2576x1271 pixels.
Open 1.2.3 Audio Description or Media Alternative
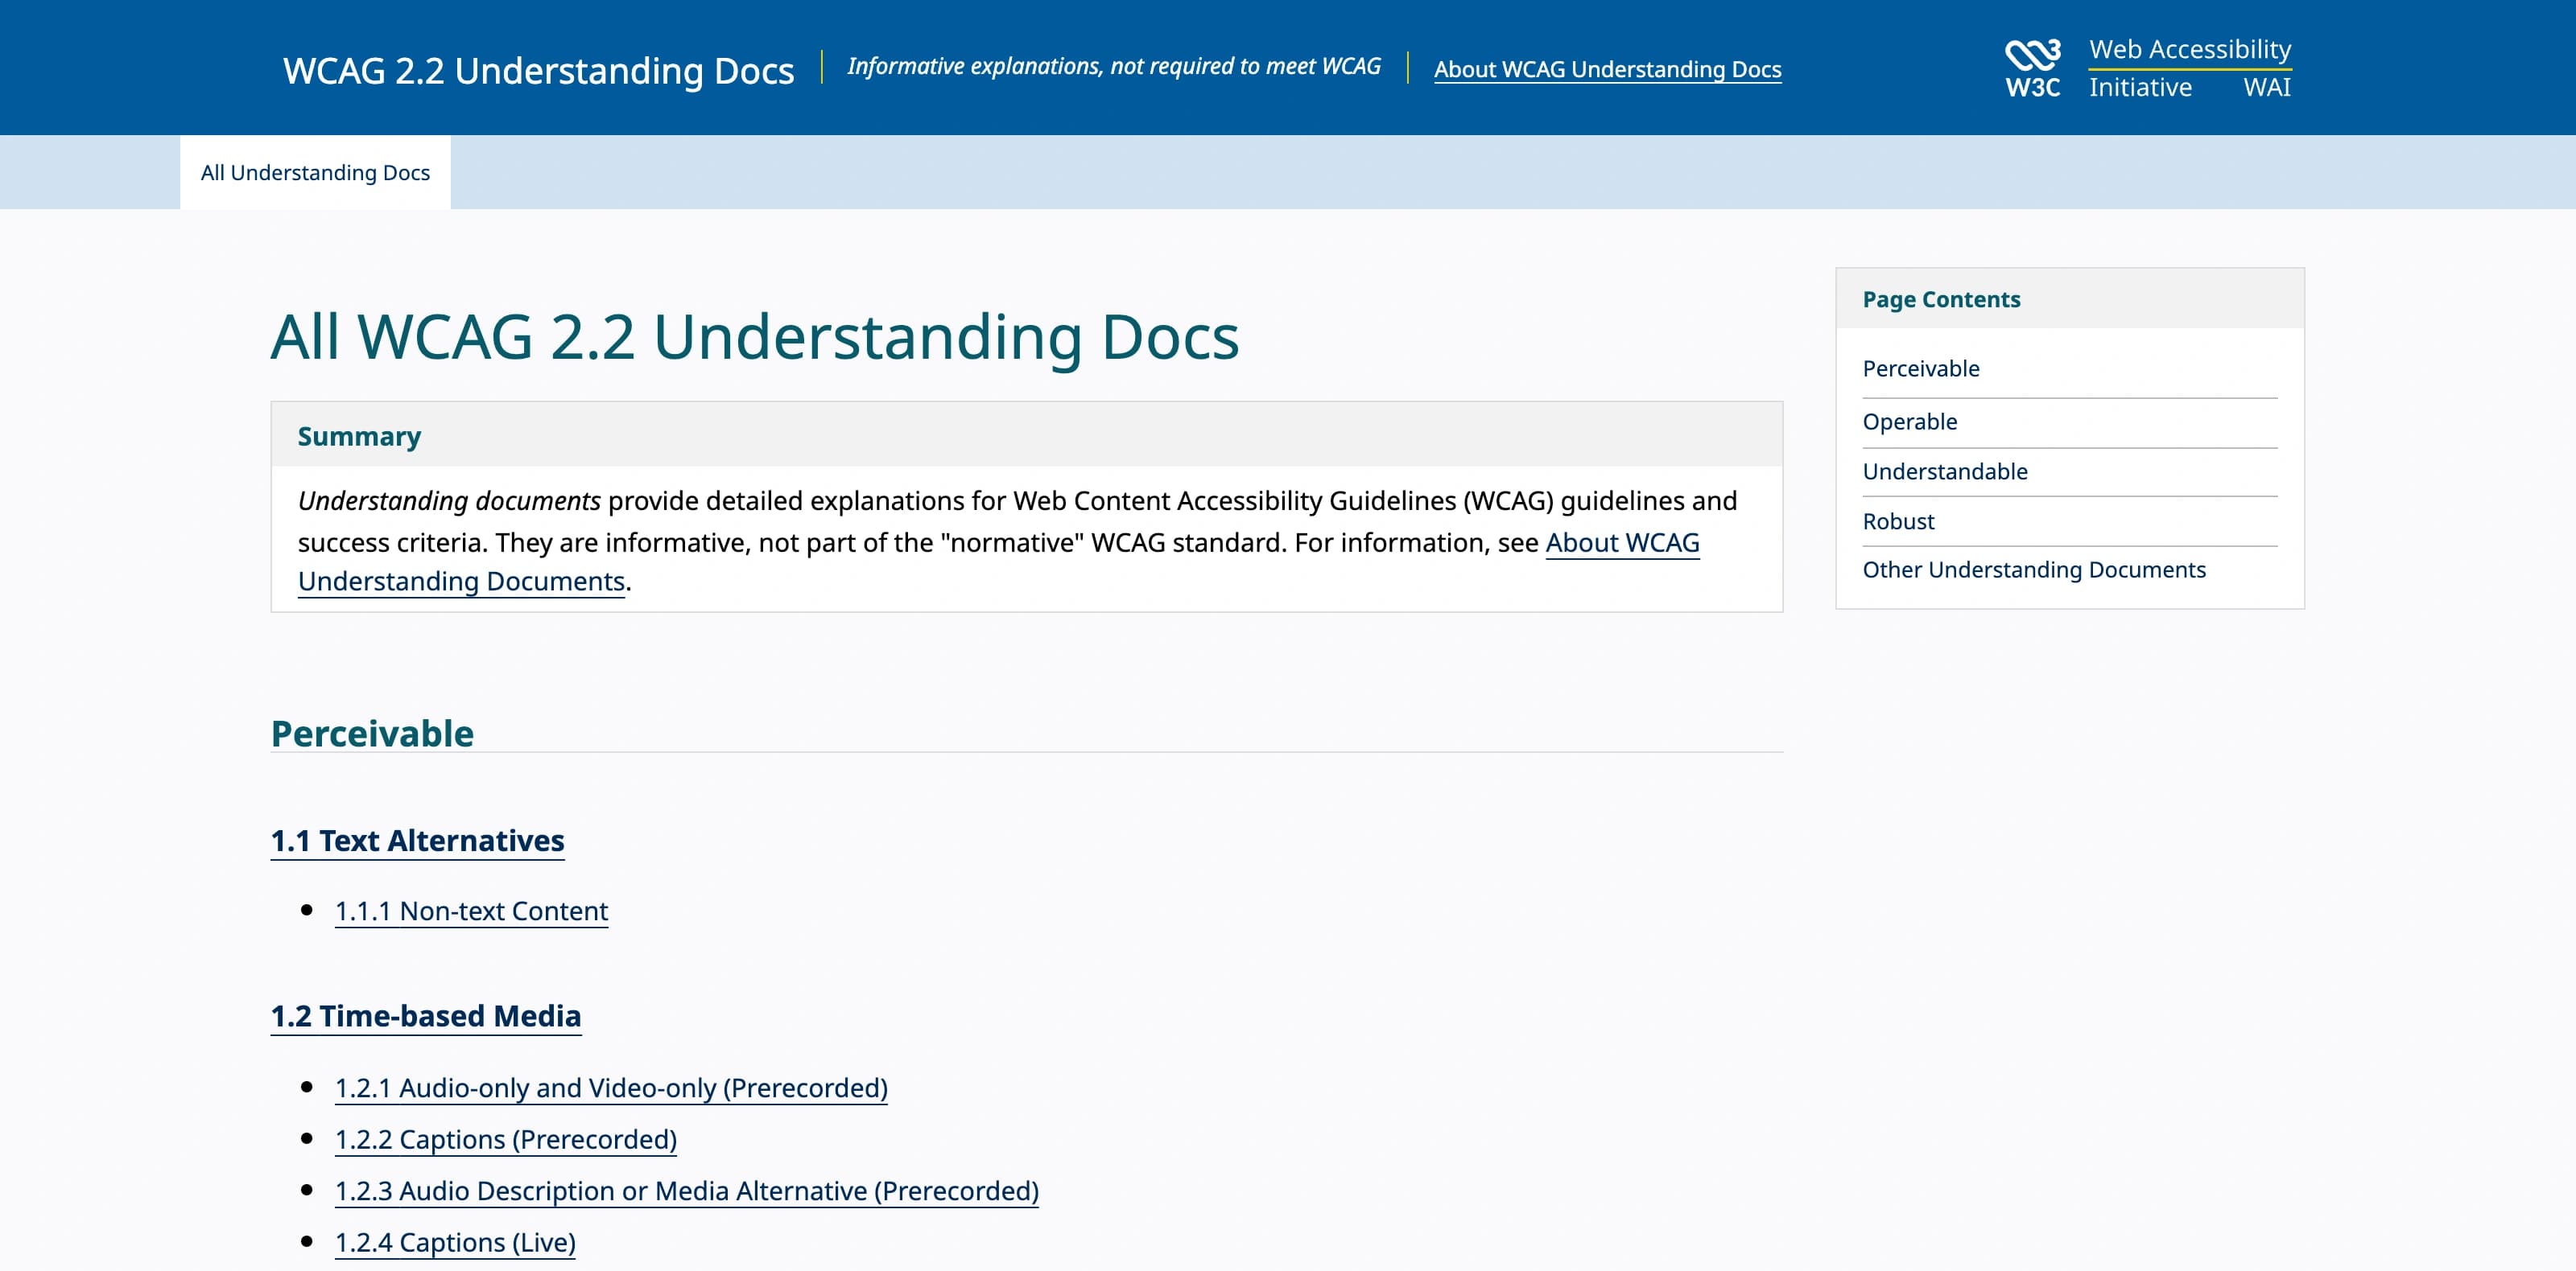point(686,1191)
